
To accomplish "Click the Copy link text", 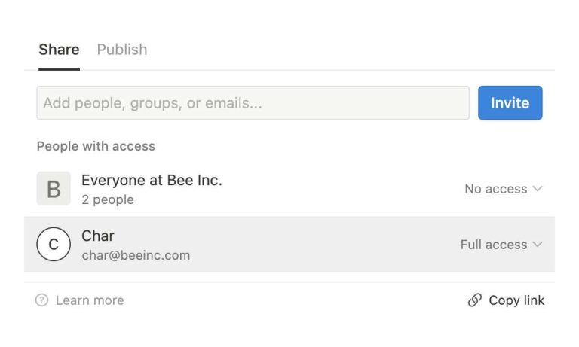I will click(516, 300).
